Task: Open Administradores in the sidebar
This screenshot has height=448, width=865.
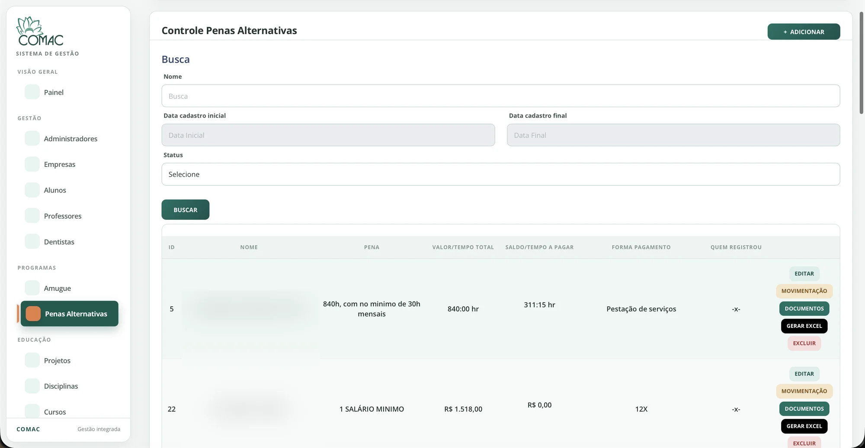Action: coord(70,138)
